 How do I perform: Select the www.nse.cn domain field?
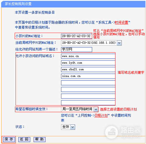tap(88, 56)
